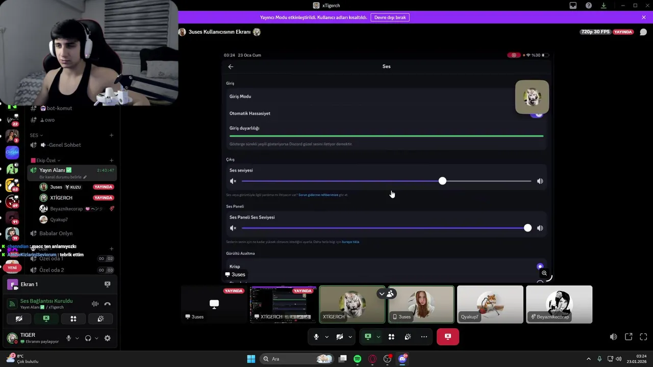This screenshot has width=653, height=367.
Task: Open activities launcher in call bar
Action: click(x=391, y=336)
